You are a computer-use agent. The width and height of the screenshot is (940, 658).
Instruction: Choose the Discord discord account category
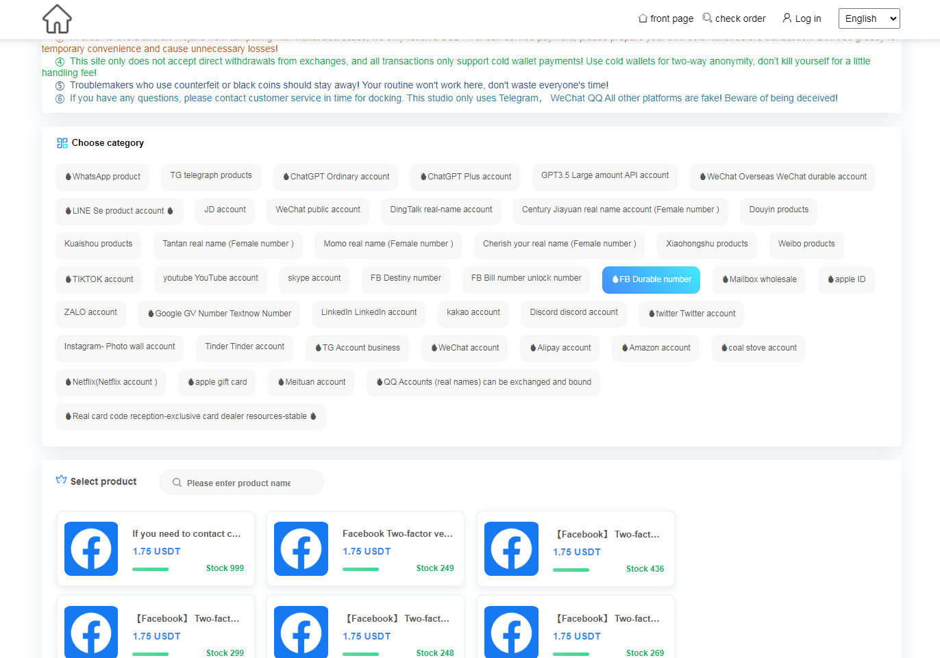pos(573,312)
